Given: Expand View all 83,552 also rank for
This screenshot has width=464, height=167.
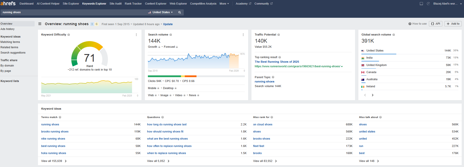Looking at the screenshot, I should click(x=265, y=161).
